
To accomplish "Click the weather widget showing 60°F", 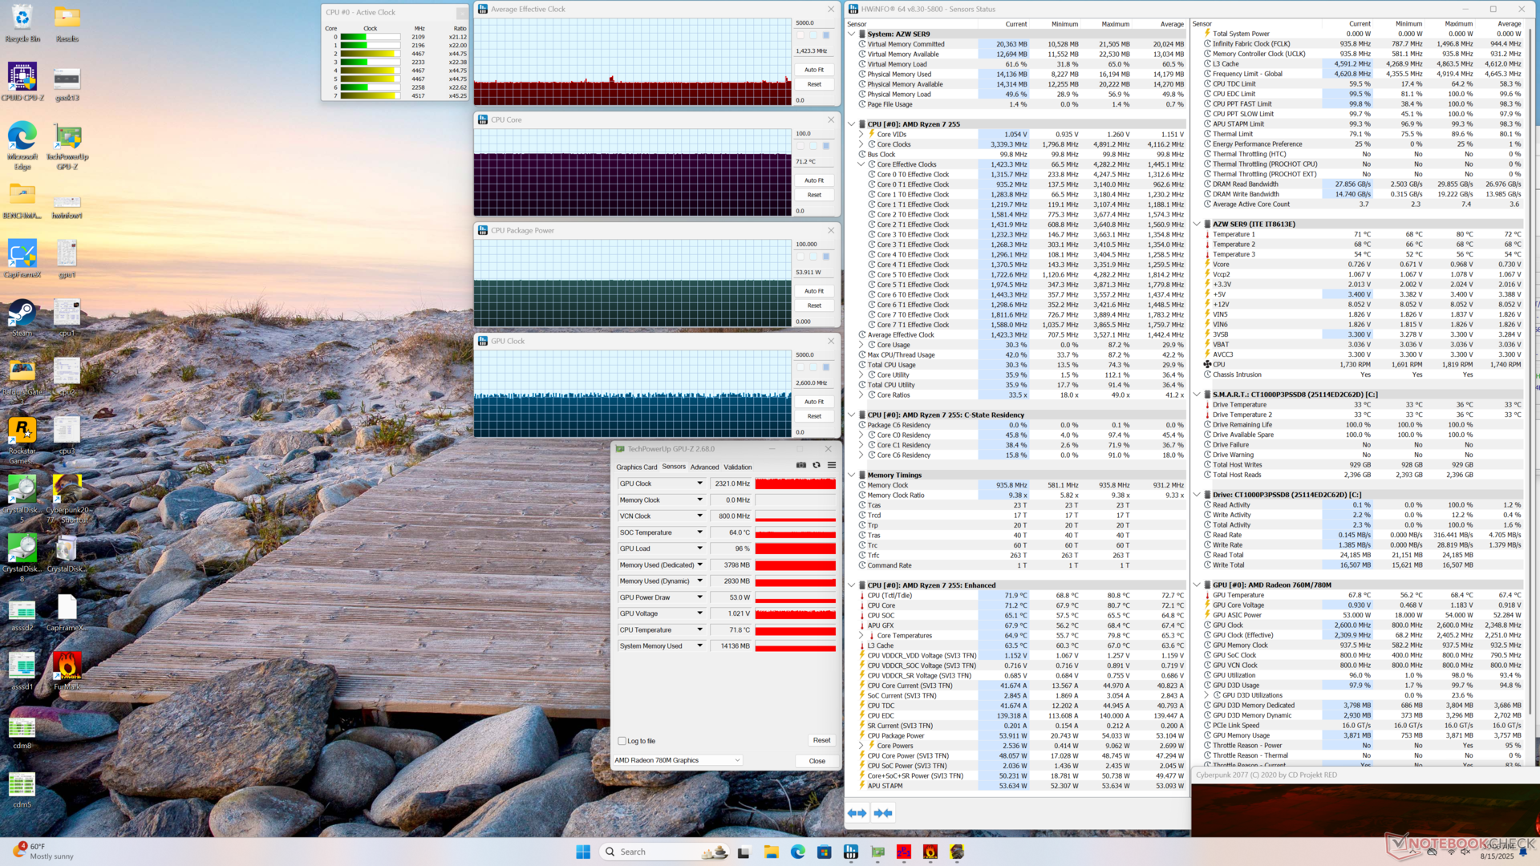I will [42, 851].
